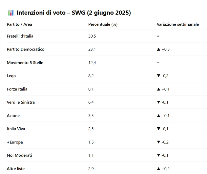
Task: Click the up triangle in the Azione row
Action: 159,116
